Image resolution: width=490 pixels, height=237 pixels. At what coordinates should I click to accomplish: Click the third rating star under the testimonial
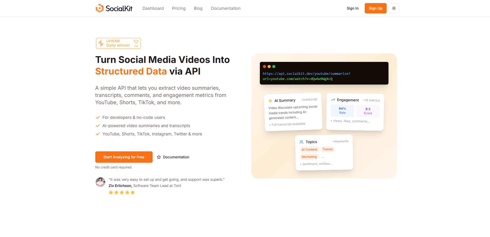pos(122,192)
